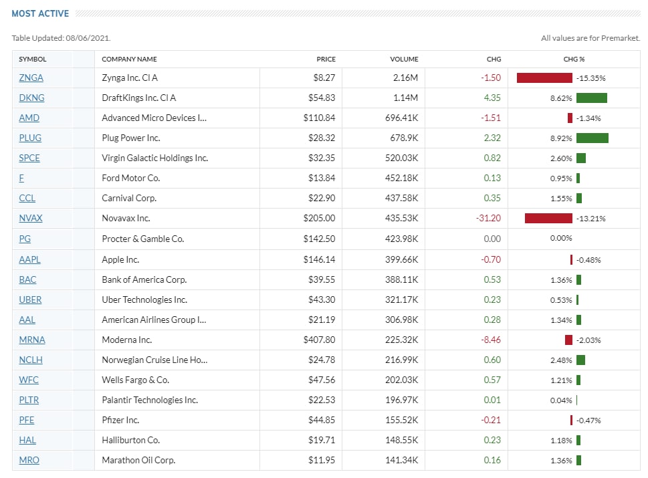The height and width of the screenshot is (478, 648).
Task: Open the DKNG symbol link
Action: pos(31,98)
